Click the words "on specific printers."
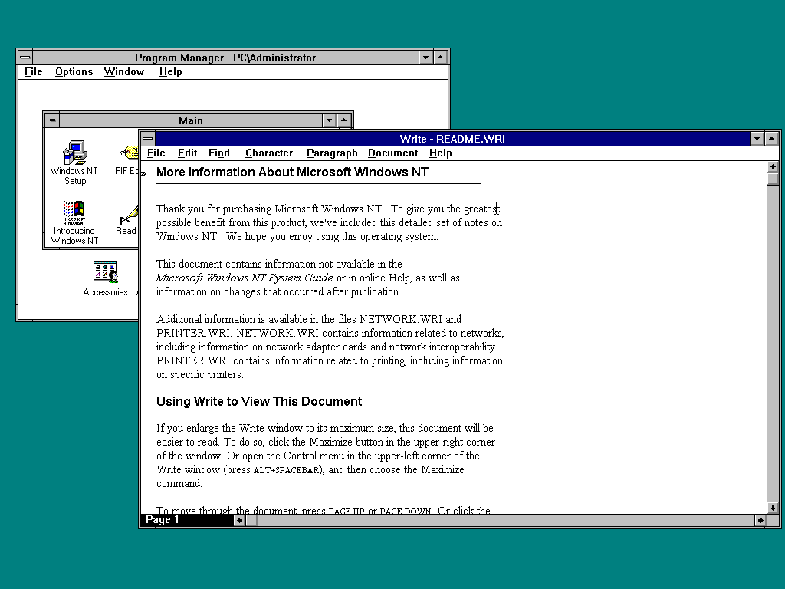 [200, 374]
